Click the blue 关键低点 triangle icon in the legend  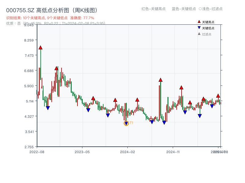pyautogui.click(x=199, y=28)
